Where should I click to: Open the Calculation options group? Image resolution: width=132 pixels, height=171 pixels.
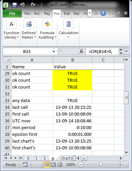click(x=69, y=29)
